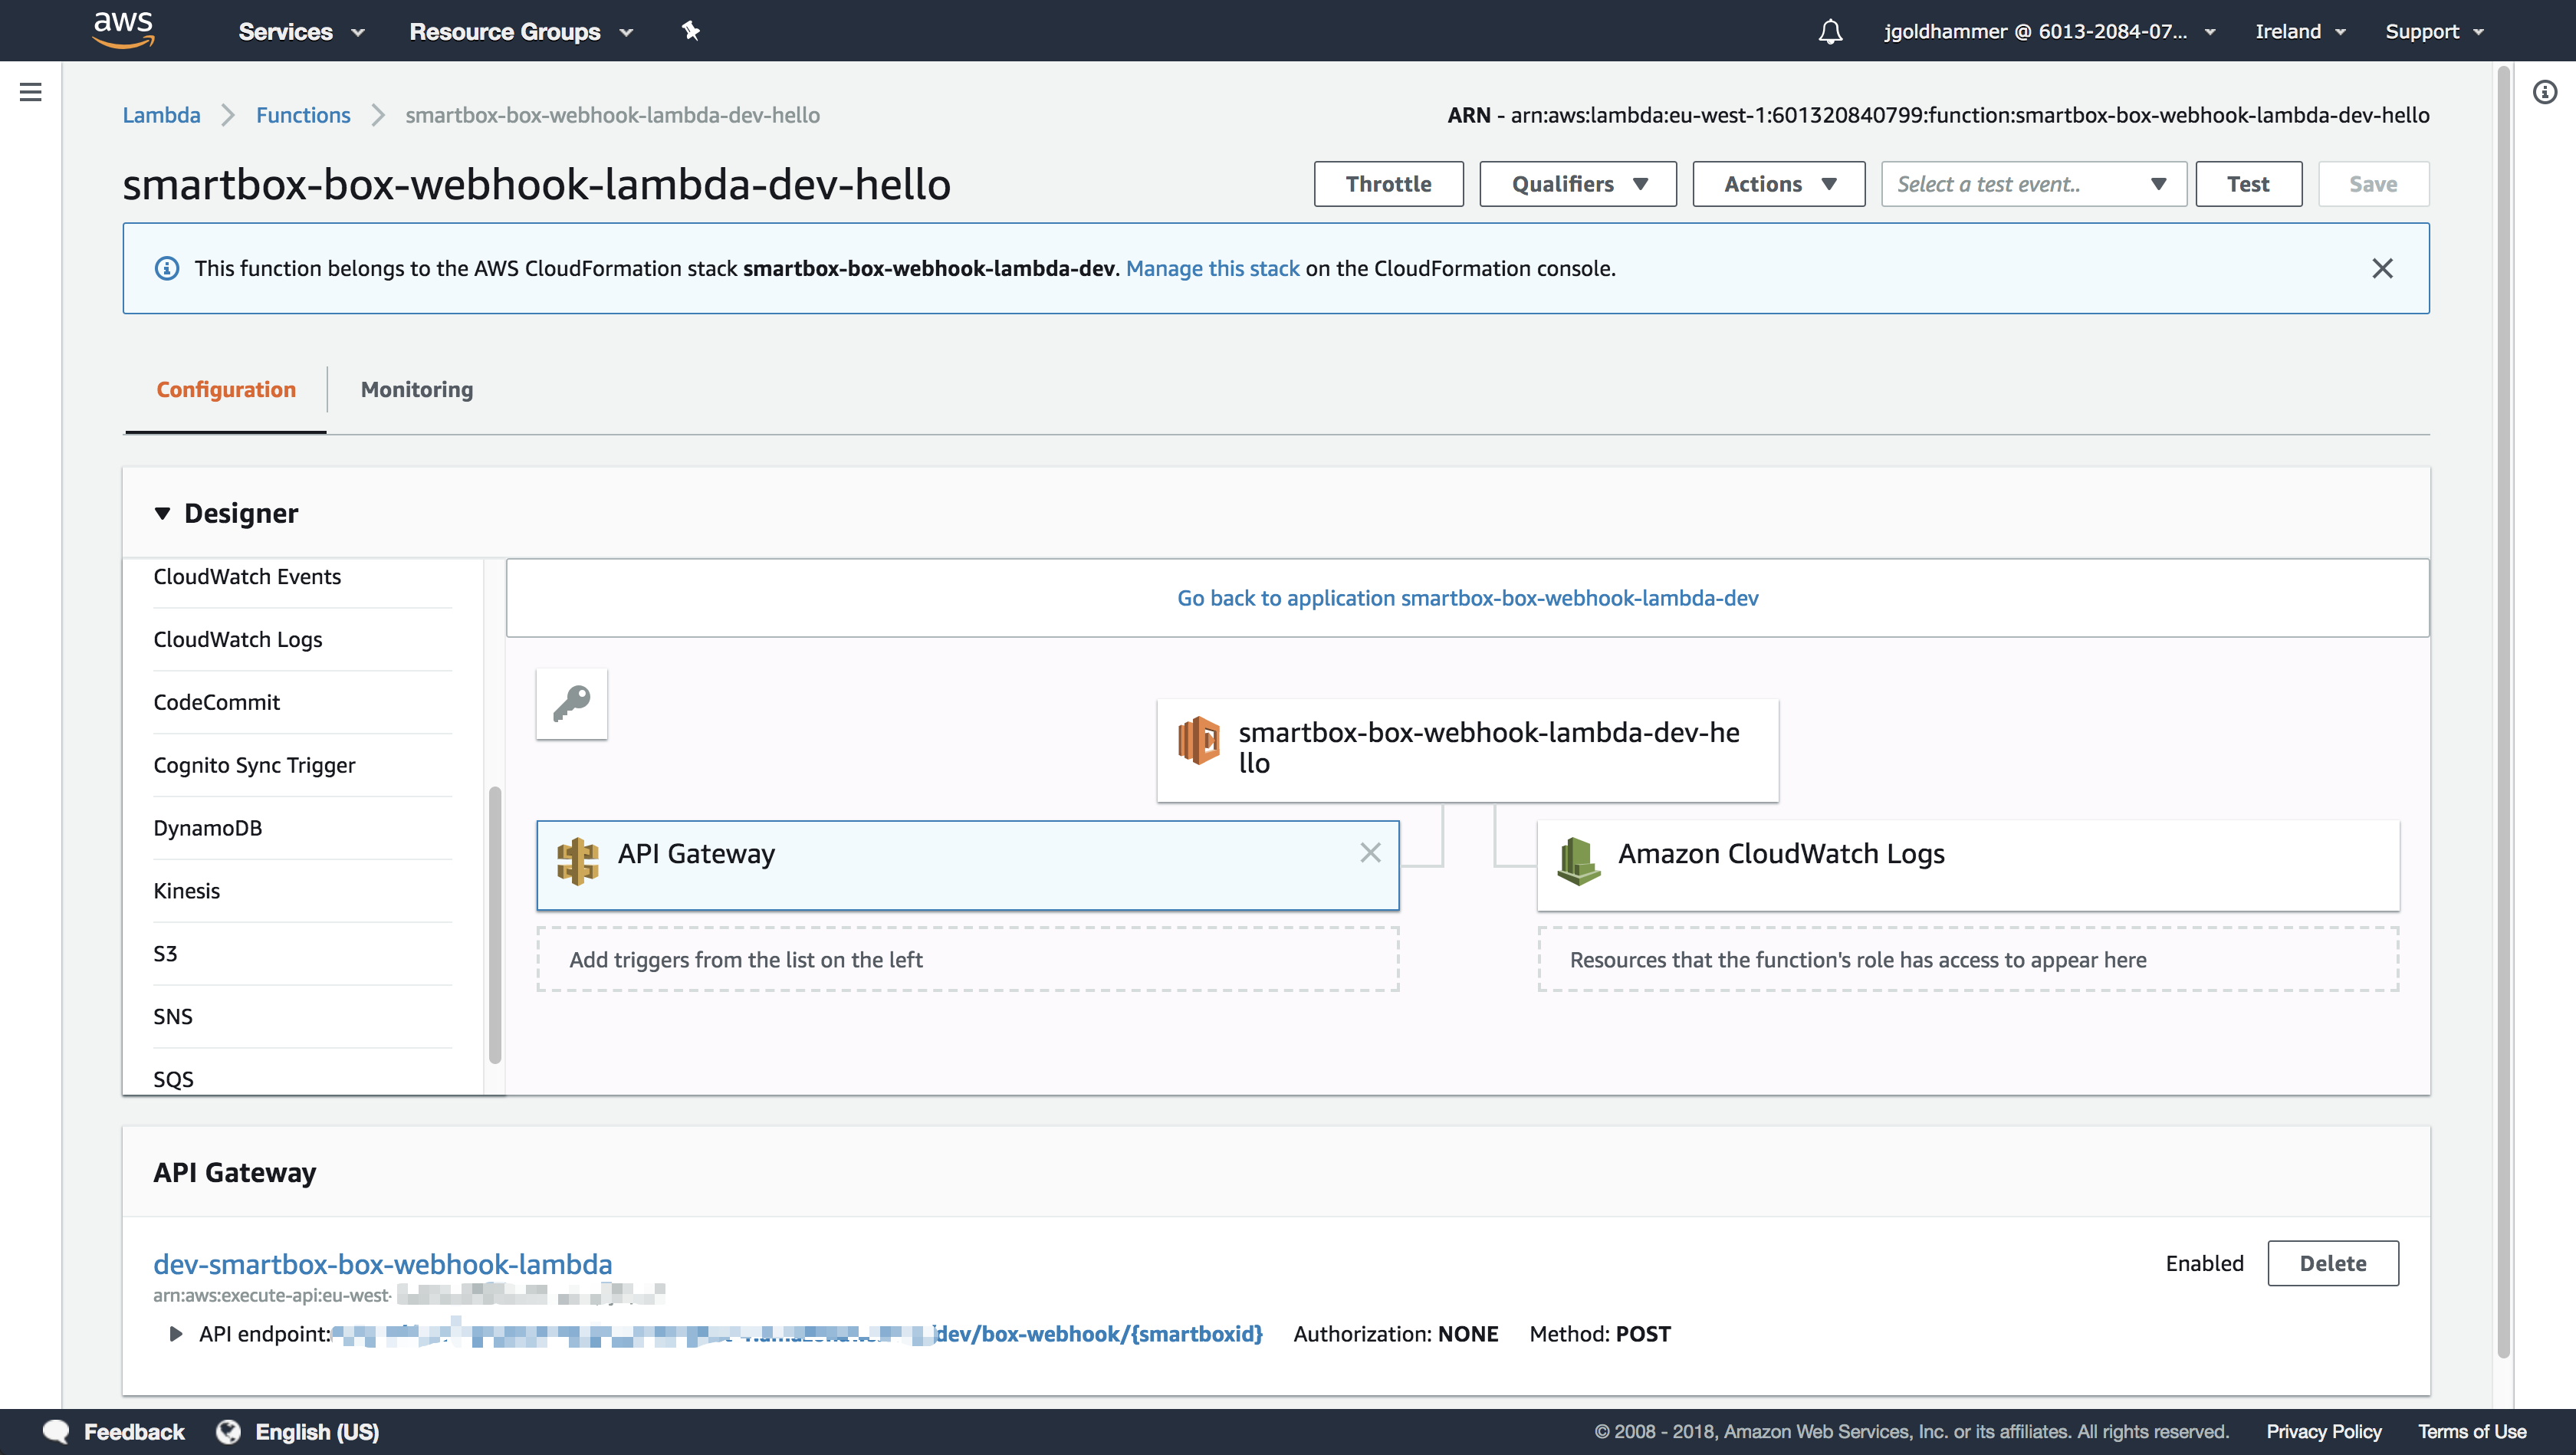
Task: Click the orange Lambda function icon
Action: pos(1198,740)
